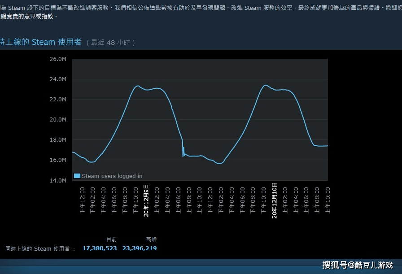The image size is (402, 274).
Task: Click the blue legend color swatch
Action: tap(77, 176)
